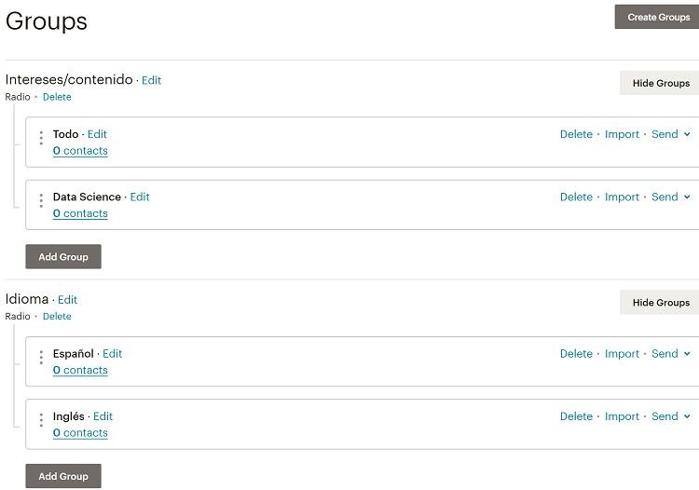Click the drag handle icon for Español group
699x490 pixels.
[41, 358]
